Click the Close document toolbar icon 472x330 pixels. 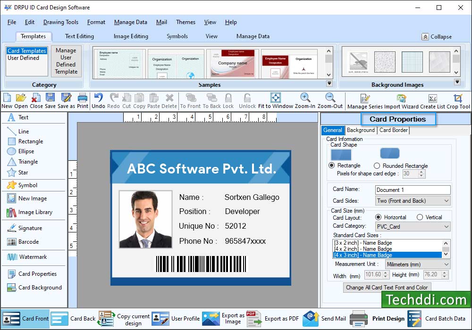pyautogui.click(x=36, y=98)
